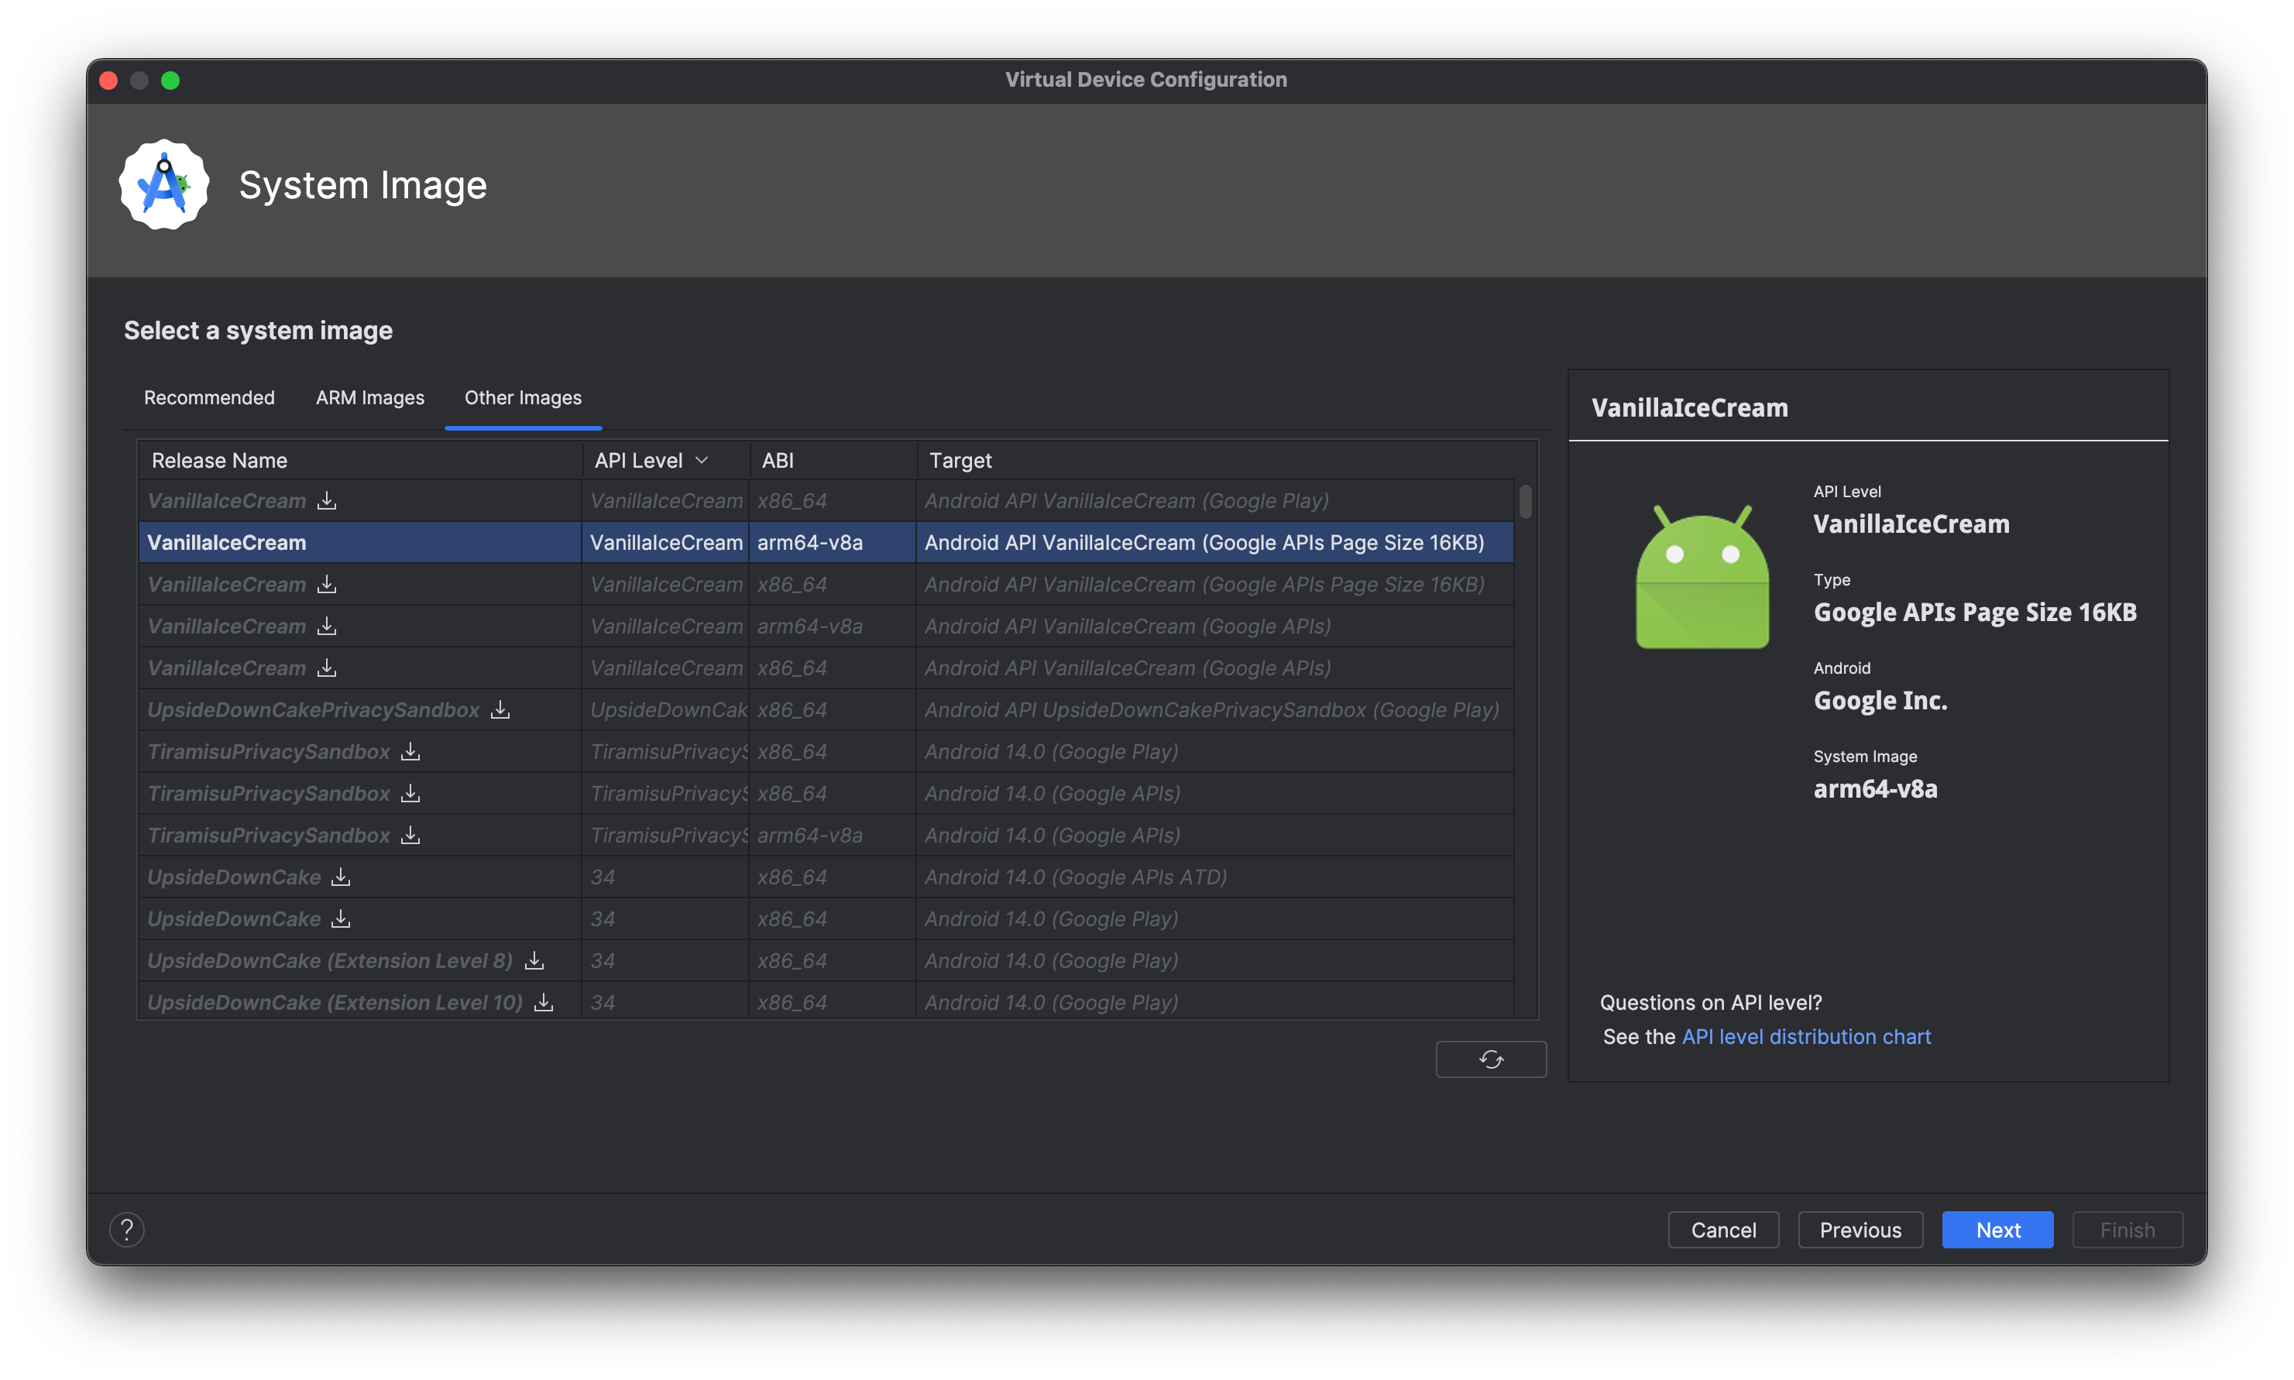Viewport: 2294px width, 1380px height.
Task: Click the Android Studio rocket icon
Action: (x=164, y=182)
